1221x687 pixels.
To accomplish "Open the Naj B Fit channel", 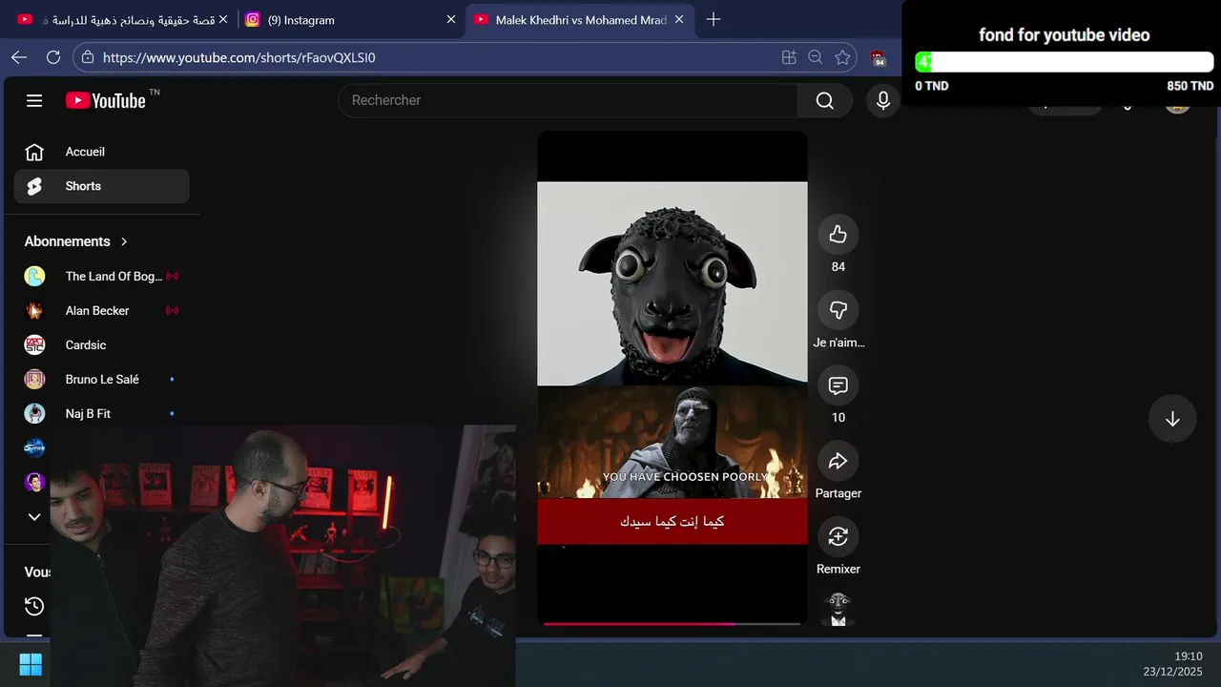I will 101,413.
